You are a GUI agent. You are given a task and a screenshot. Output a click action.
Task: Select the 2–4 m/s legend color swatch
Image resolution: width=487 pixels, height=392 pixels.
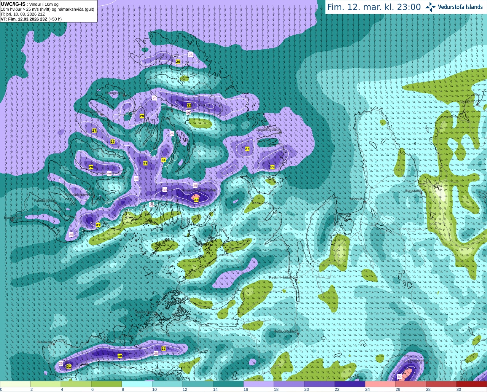coord(46,384)
